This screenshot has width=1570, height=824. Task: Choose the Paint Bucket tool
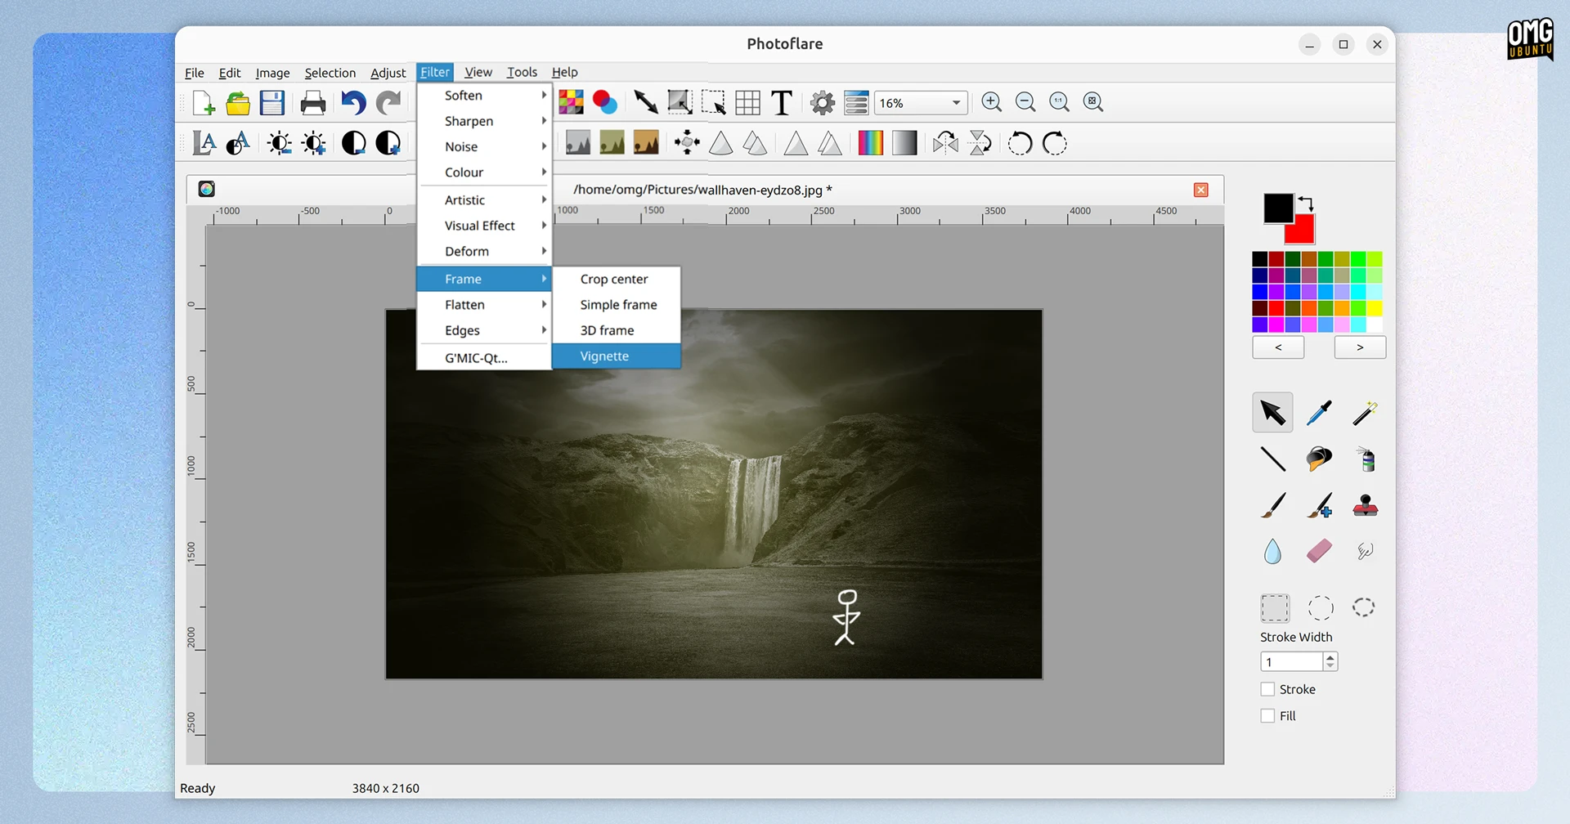1319,459
